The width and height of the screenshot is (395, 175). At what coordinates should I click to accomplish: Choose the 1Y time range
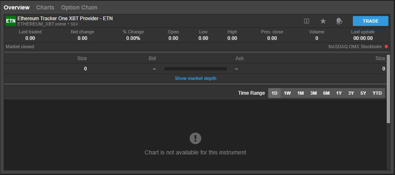[x=339, y=93]
